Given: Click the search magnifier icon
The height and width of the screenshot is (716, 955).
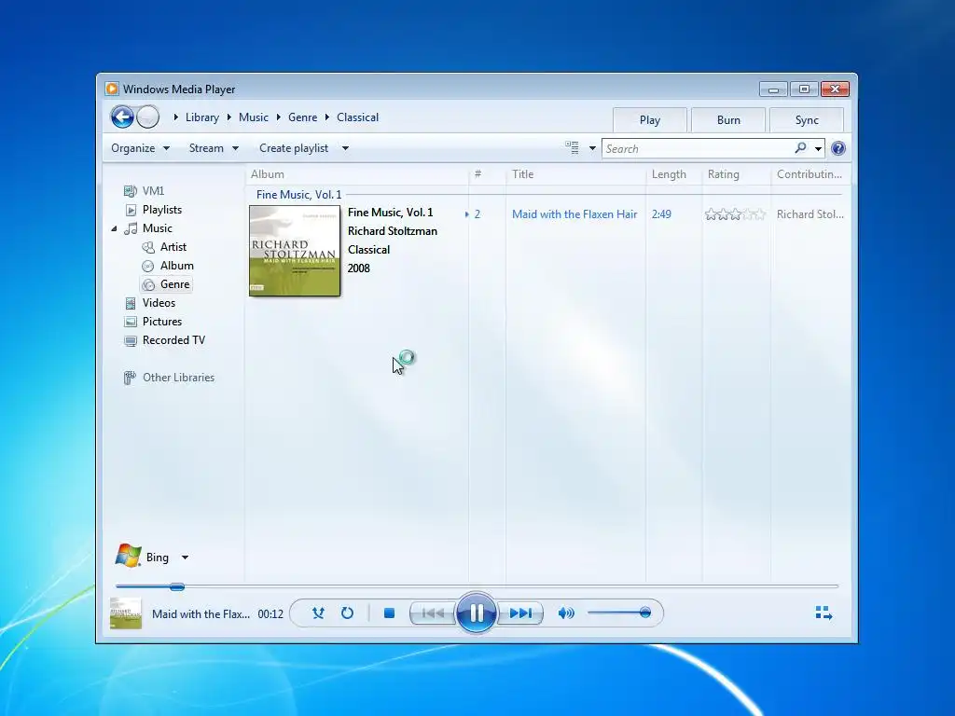Looking at the screenshot, I should pyautogui.click(x=800, y=148).
